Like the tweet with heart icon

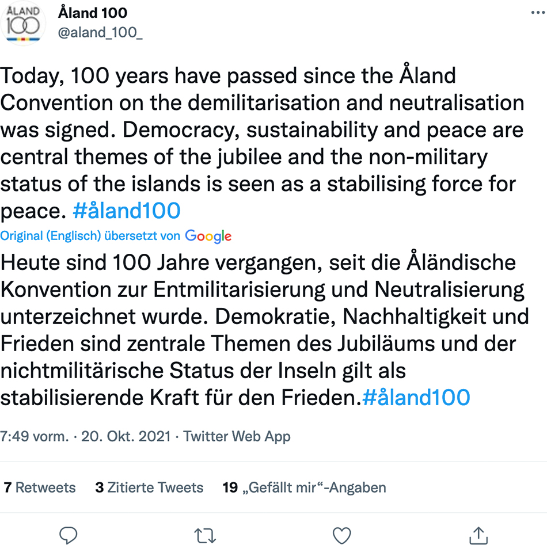point(341,536)
